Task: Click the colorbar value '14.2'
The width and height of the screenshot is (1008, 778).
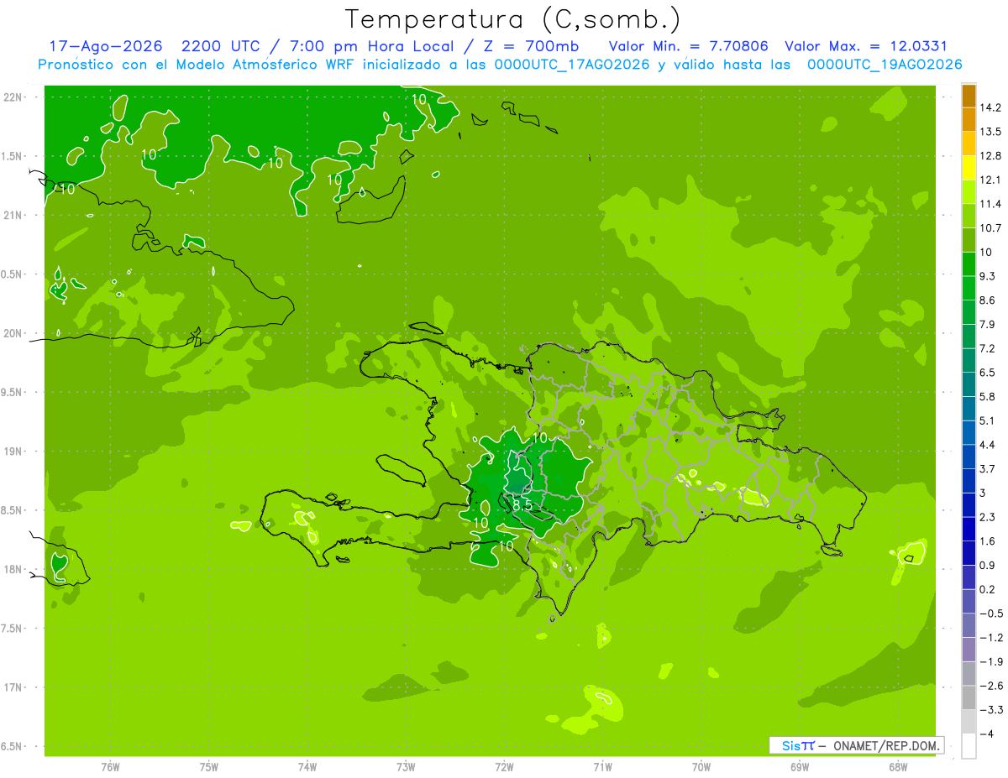Action: [x=990, y=107]
